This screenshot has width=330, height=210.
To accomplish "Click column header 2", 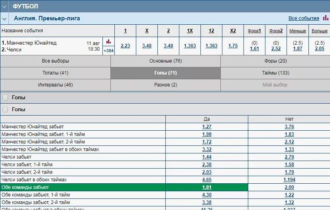I will tap(168, 31).
